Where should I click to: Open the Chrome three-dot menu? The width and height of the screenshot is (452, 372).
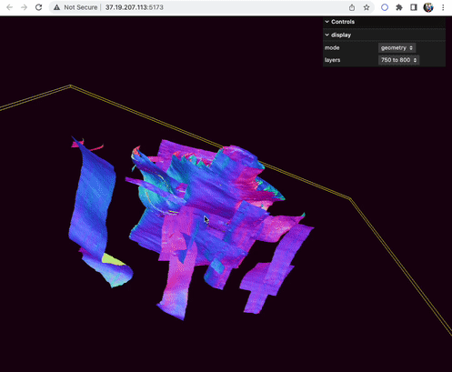click(443, 7)
